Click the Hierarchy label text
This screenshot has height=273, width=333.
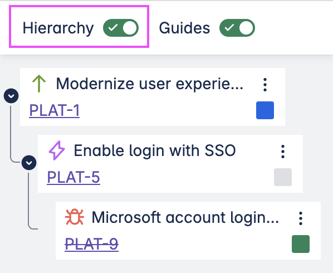pos(58,28)
